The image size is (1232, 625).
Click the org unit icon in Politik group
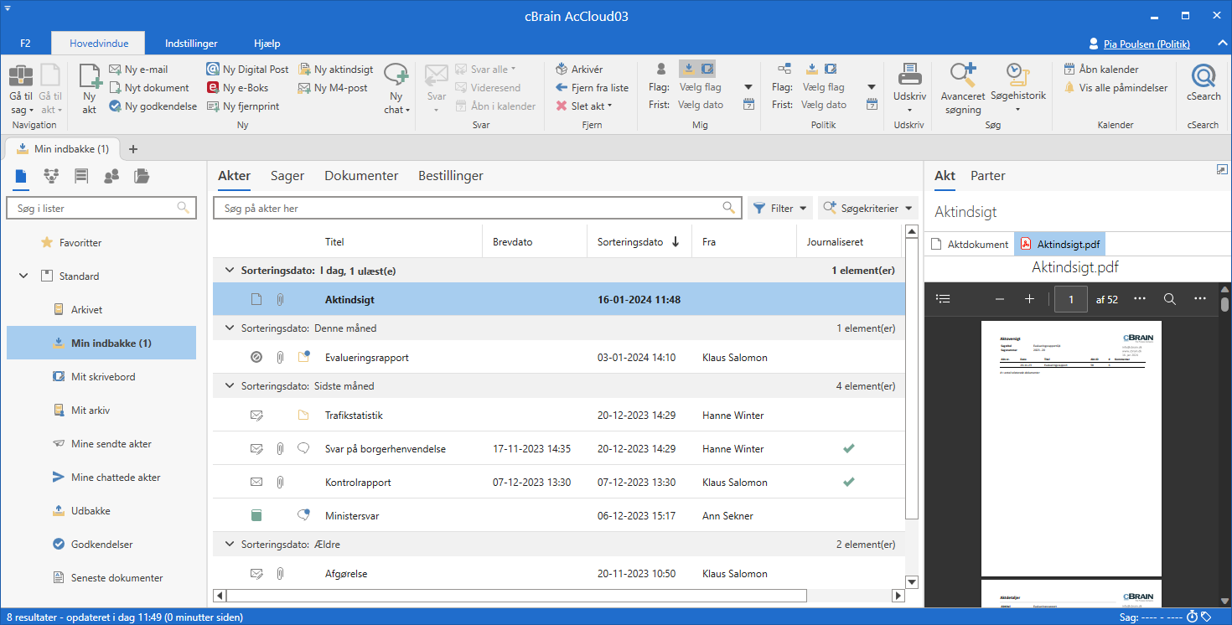(784, 69)
